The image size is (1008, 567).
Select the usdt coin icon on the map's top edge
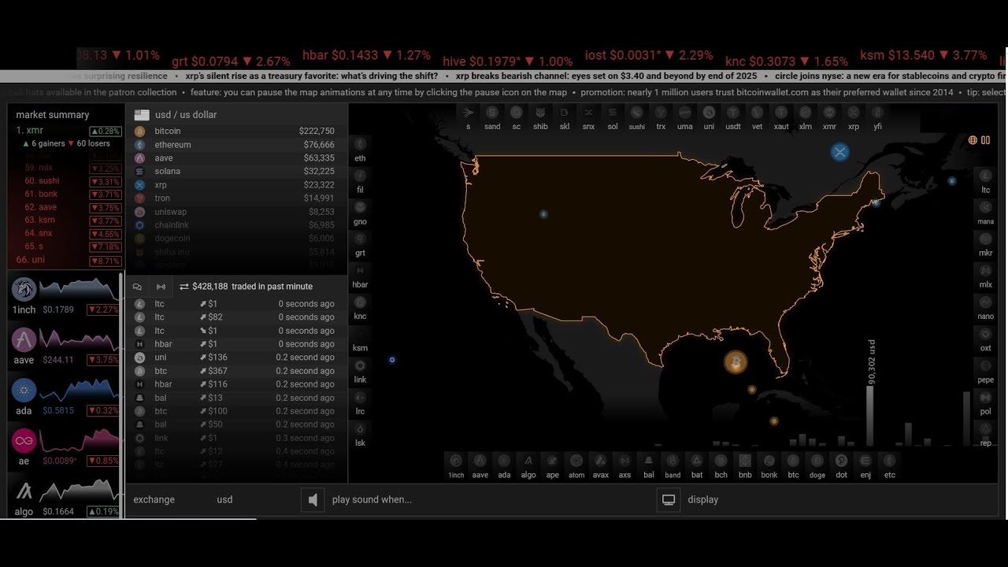[x=733, y=113]
